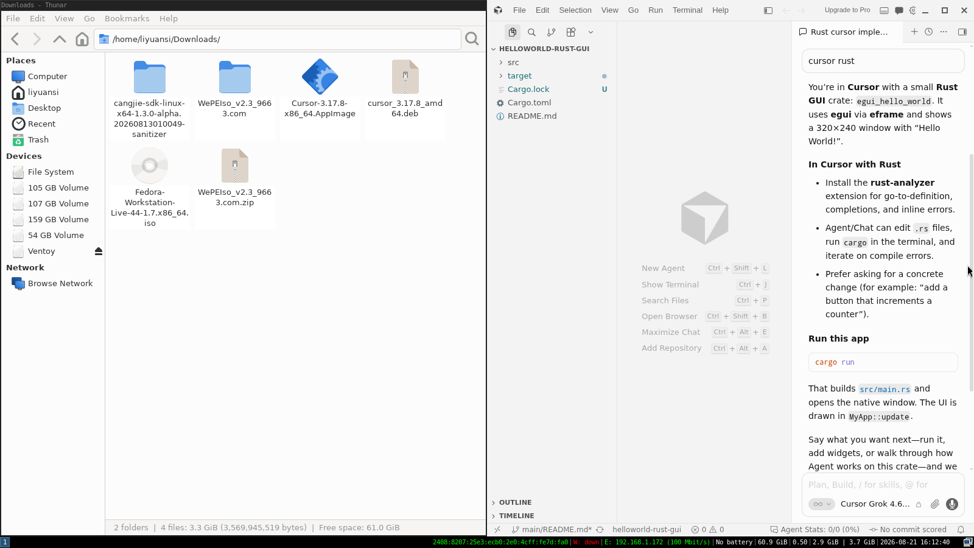Start voice input with microphone button
The height and width of the screenshot is (548, 974).
(952, 504)
